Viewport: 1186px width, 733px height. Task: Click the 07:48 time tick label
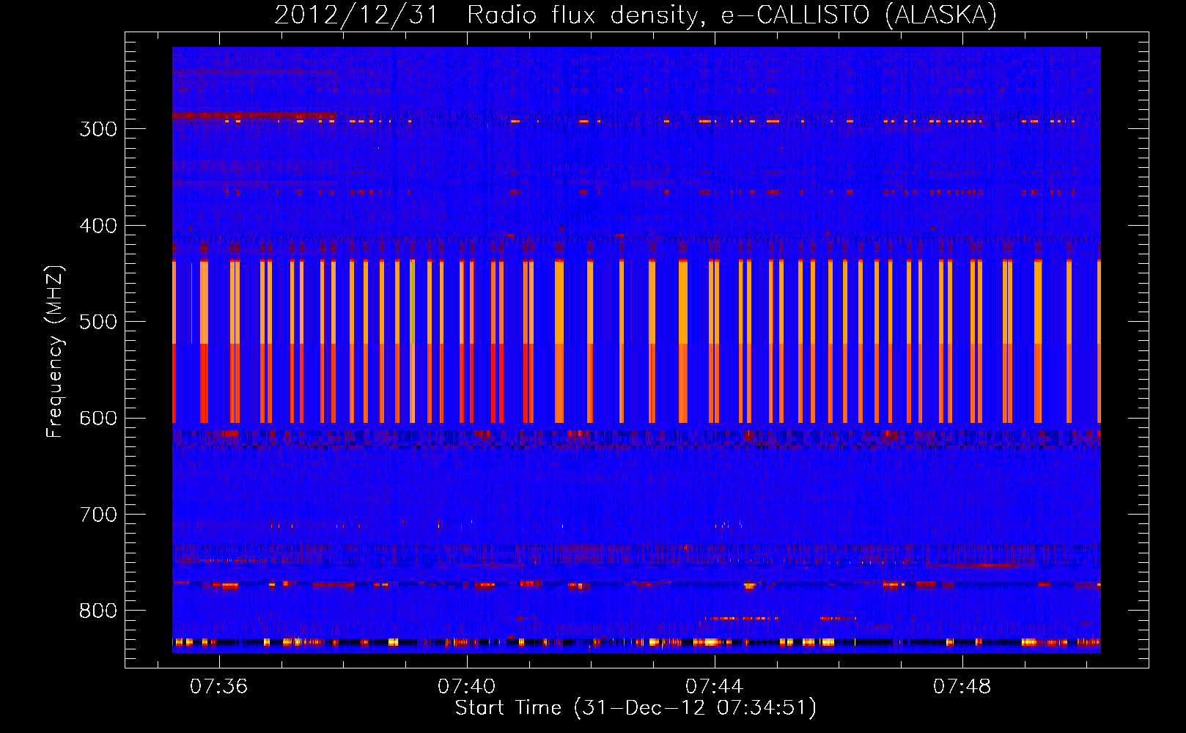pyautogui.click(x=962, y=687)
